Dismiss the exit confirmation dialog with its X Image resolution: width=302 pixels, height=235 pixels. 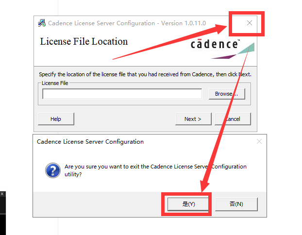[x=259, y=141]
